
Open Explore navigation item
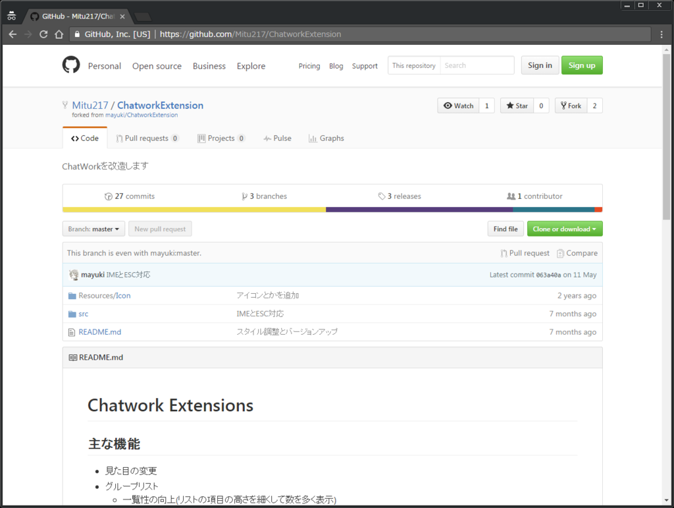[x=251, y=67]
